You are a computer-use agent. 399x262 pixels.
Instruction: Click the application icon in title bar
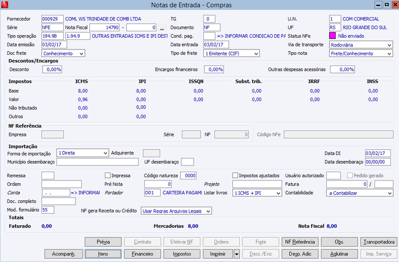point(6,6)
